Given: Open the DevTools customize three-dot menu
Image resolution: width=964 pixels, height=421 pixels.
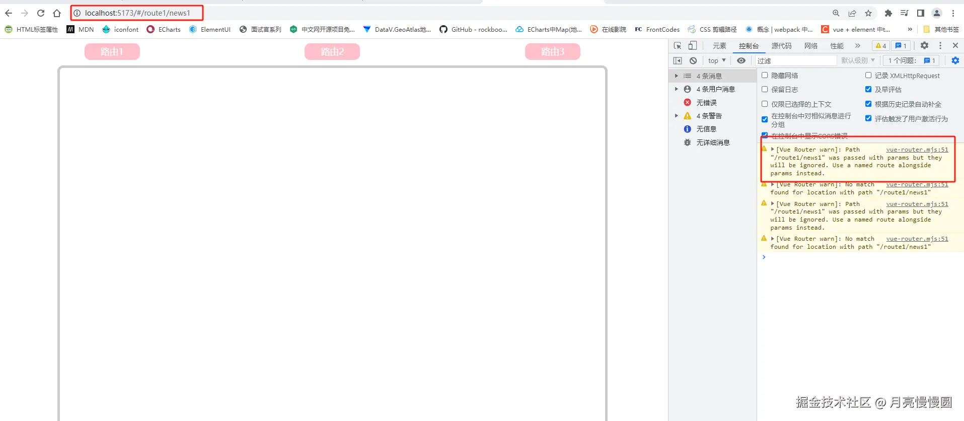Looking at the screenshot, I should point(940,45).
